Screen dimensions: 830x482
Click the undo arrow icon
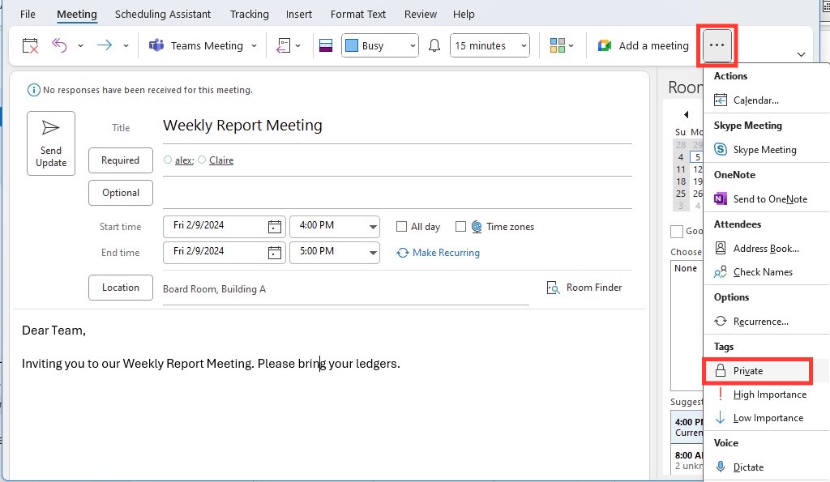coord(58,45)
